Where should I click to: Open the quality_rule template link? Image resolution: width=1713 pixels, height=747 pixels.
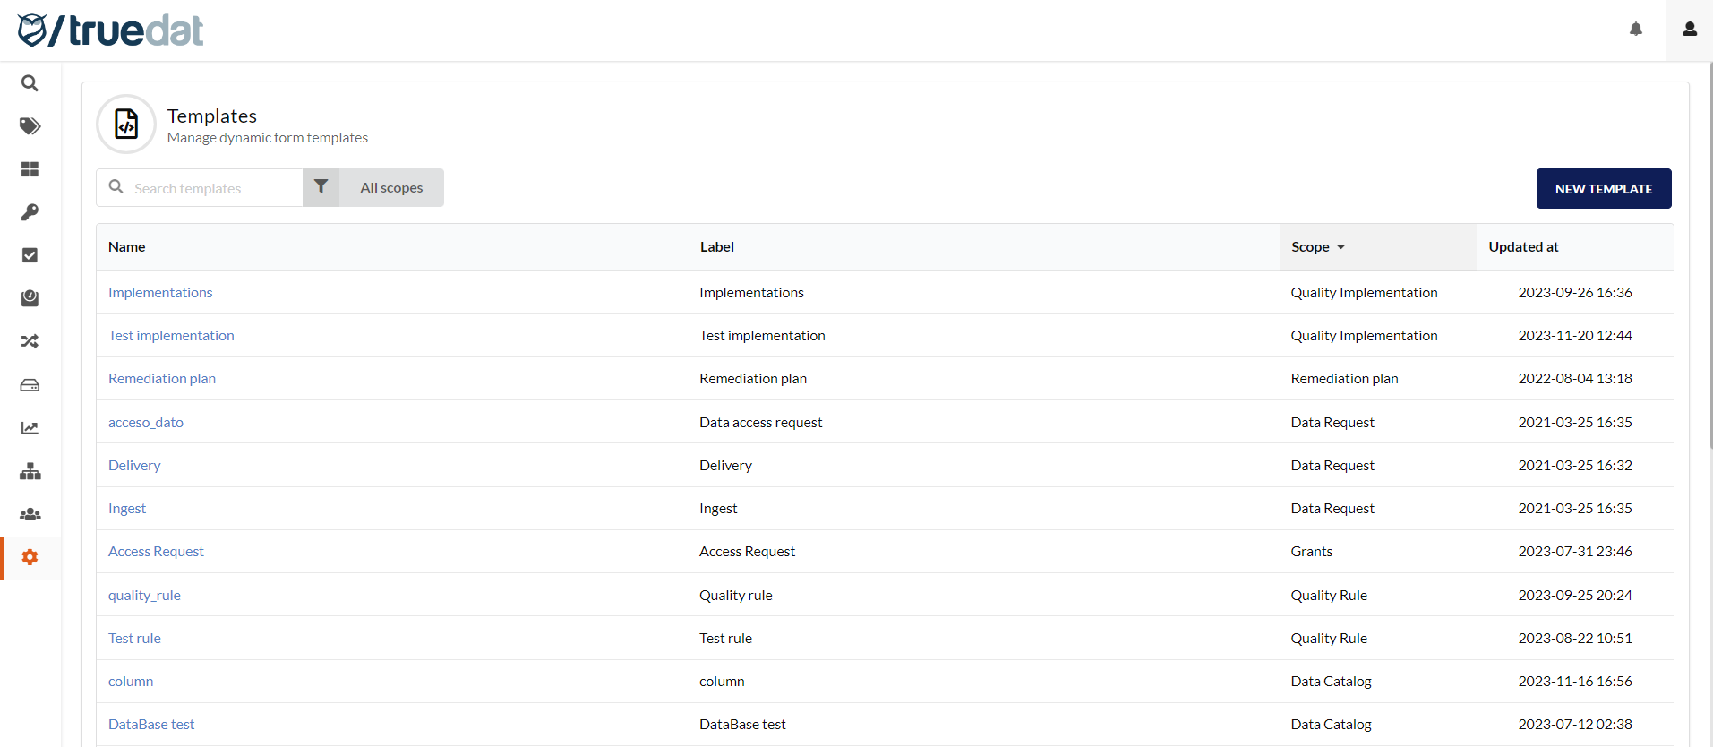(144, 596)
